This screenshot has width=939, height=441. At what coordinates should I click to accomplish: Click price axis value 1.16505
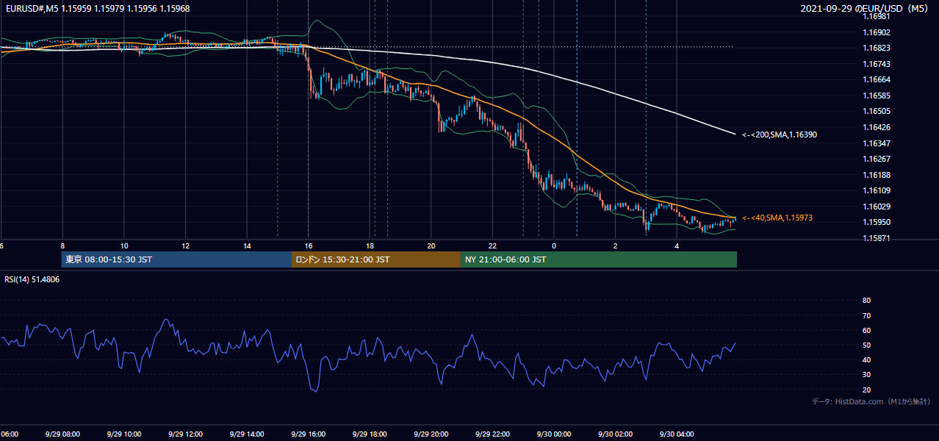click(x=877, y=111)
